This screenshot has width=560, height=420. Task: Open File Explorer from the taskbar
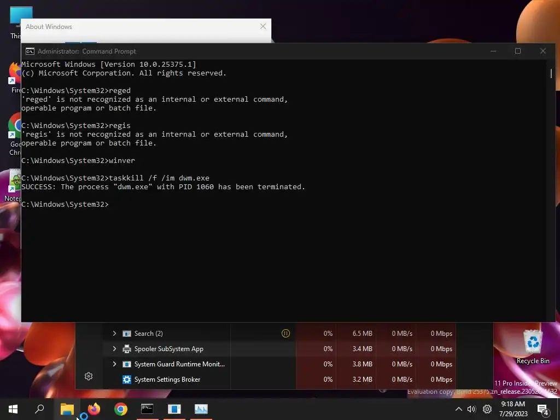(67, 409)
